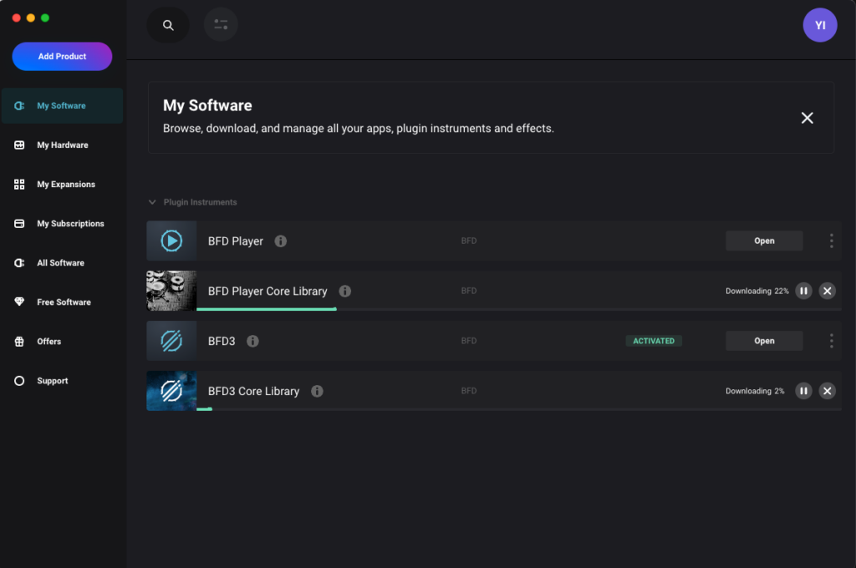Show info for BFD Player Core Library
Screen dimensions: 856x568
(x=345, y=292)
